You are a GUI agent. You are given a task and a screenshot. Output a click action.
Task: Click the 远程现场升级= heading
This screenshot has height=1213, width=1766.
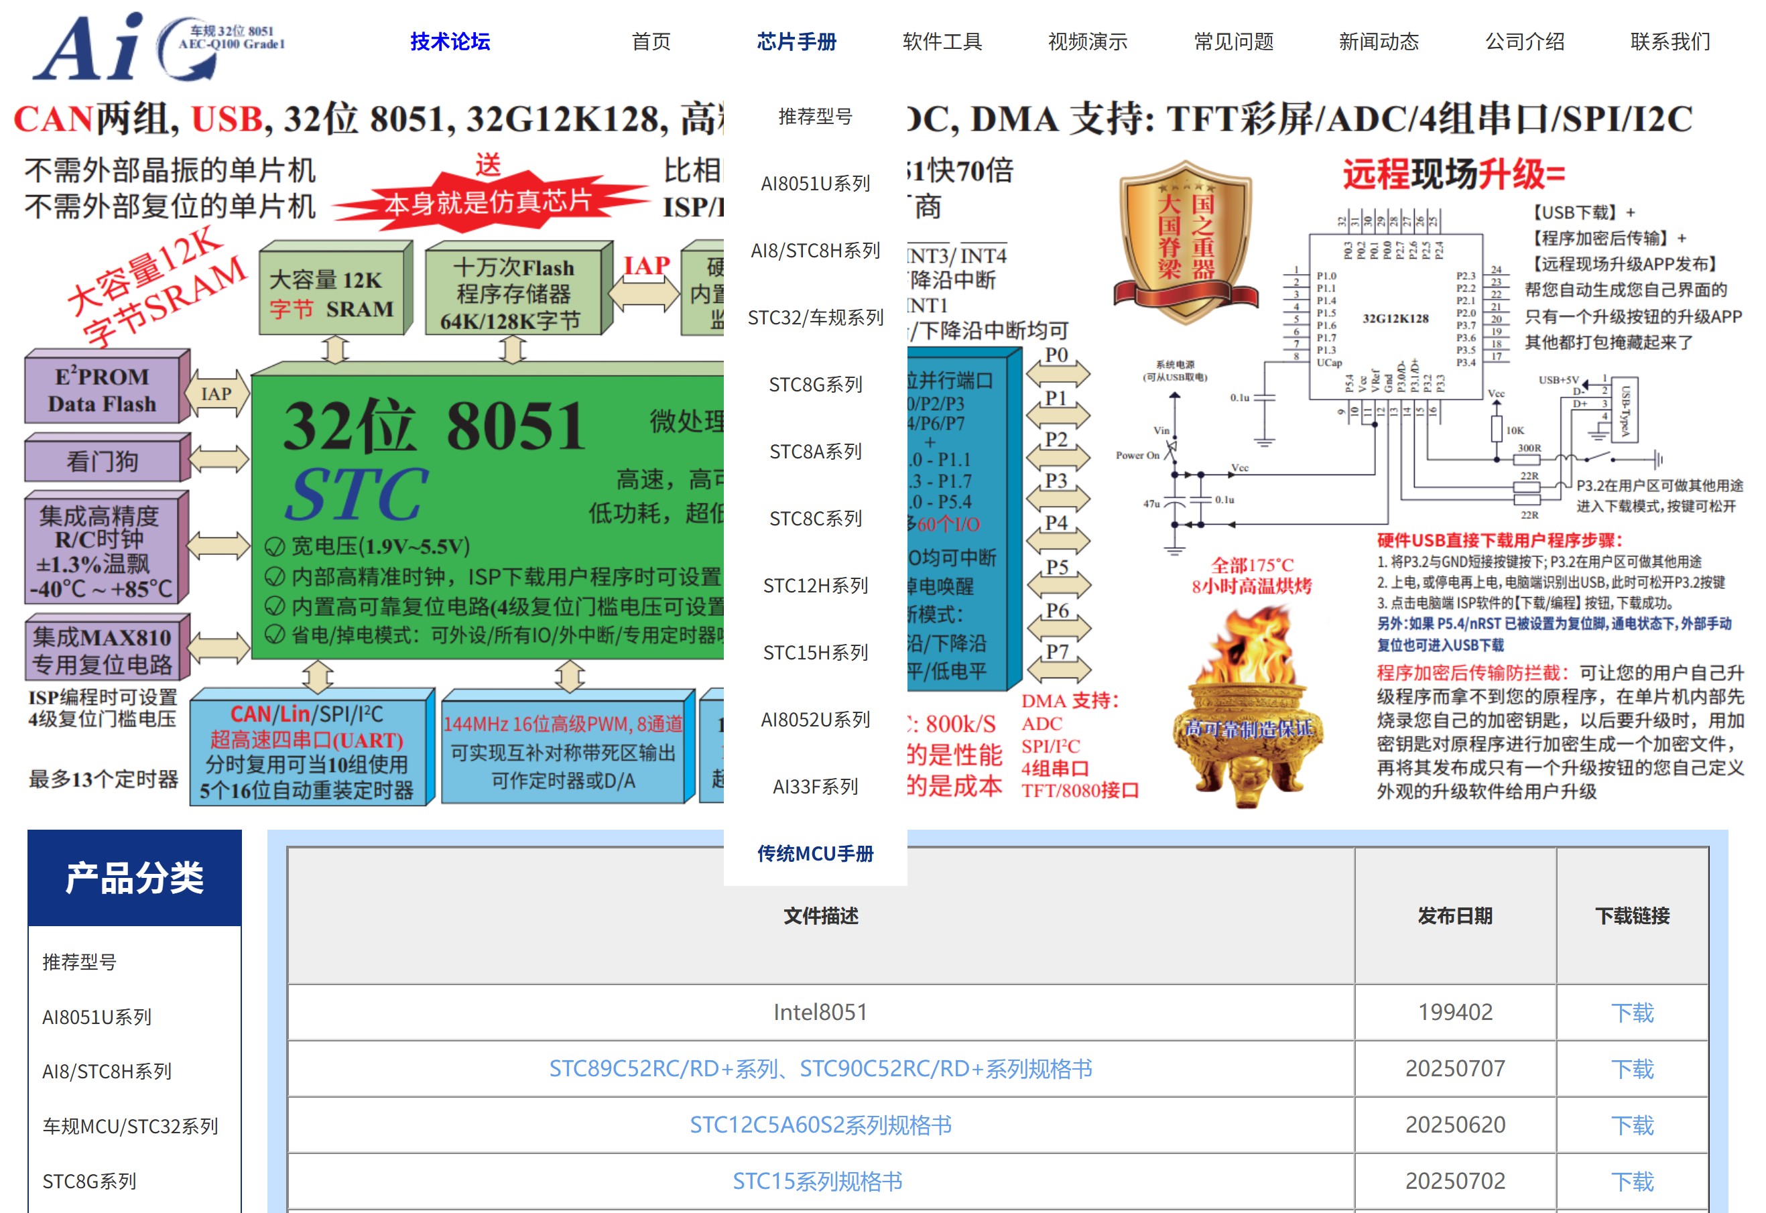coord(1453,174)
